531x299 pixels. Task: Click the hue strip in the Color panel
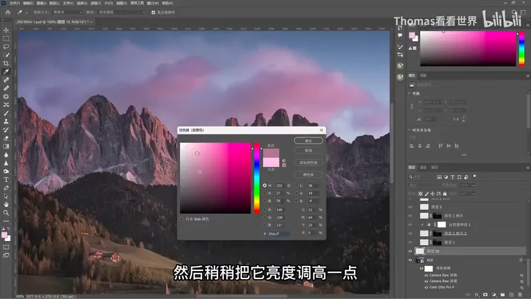coord(522,49)
